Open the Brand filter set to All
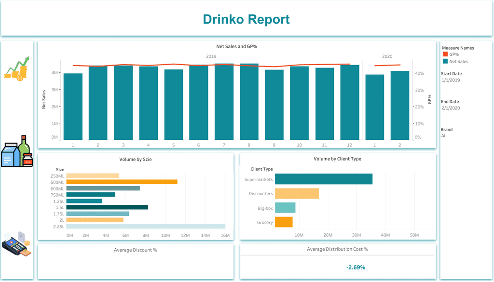Image resolution: width=494 pixels, height=282 pixels. [444, 136]
